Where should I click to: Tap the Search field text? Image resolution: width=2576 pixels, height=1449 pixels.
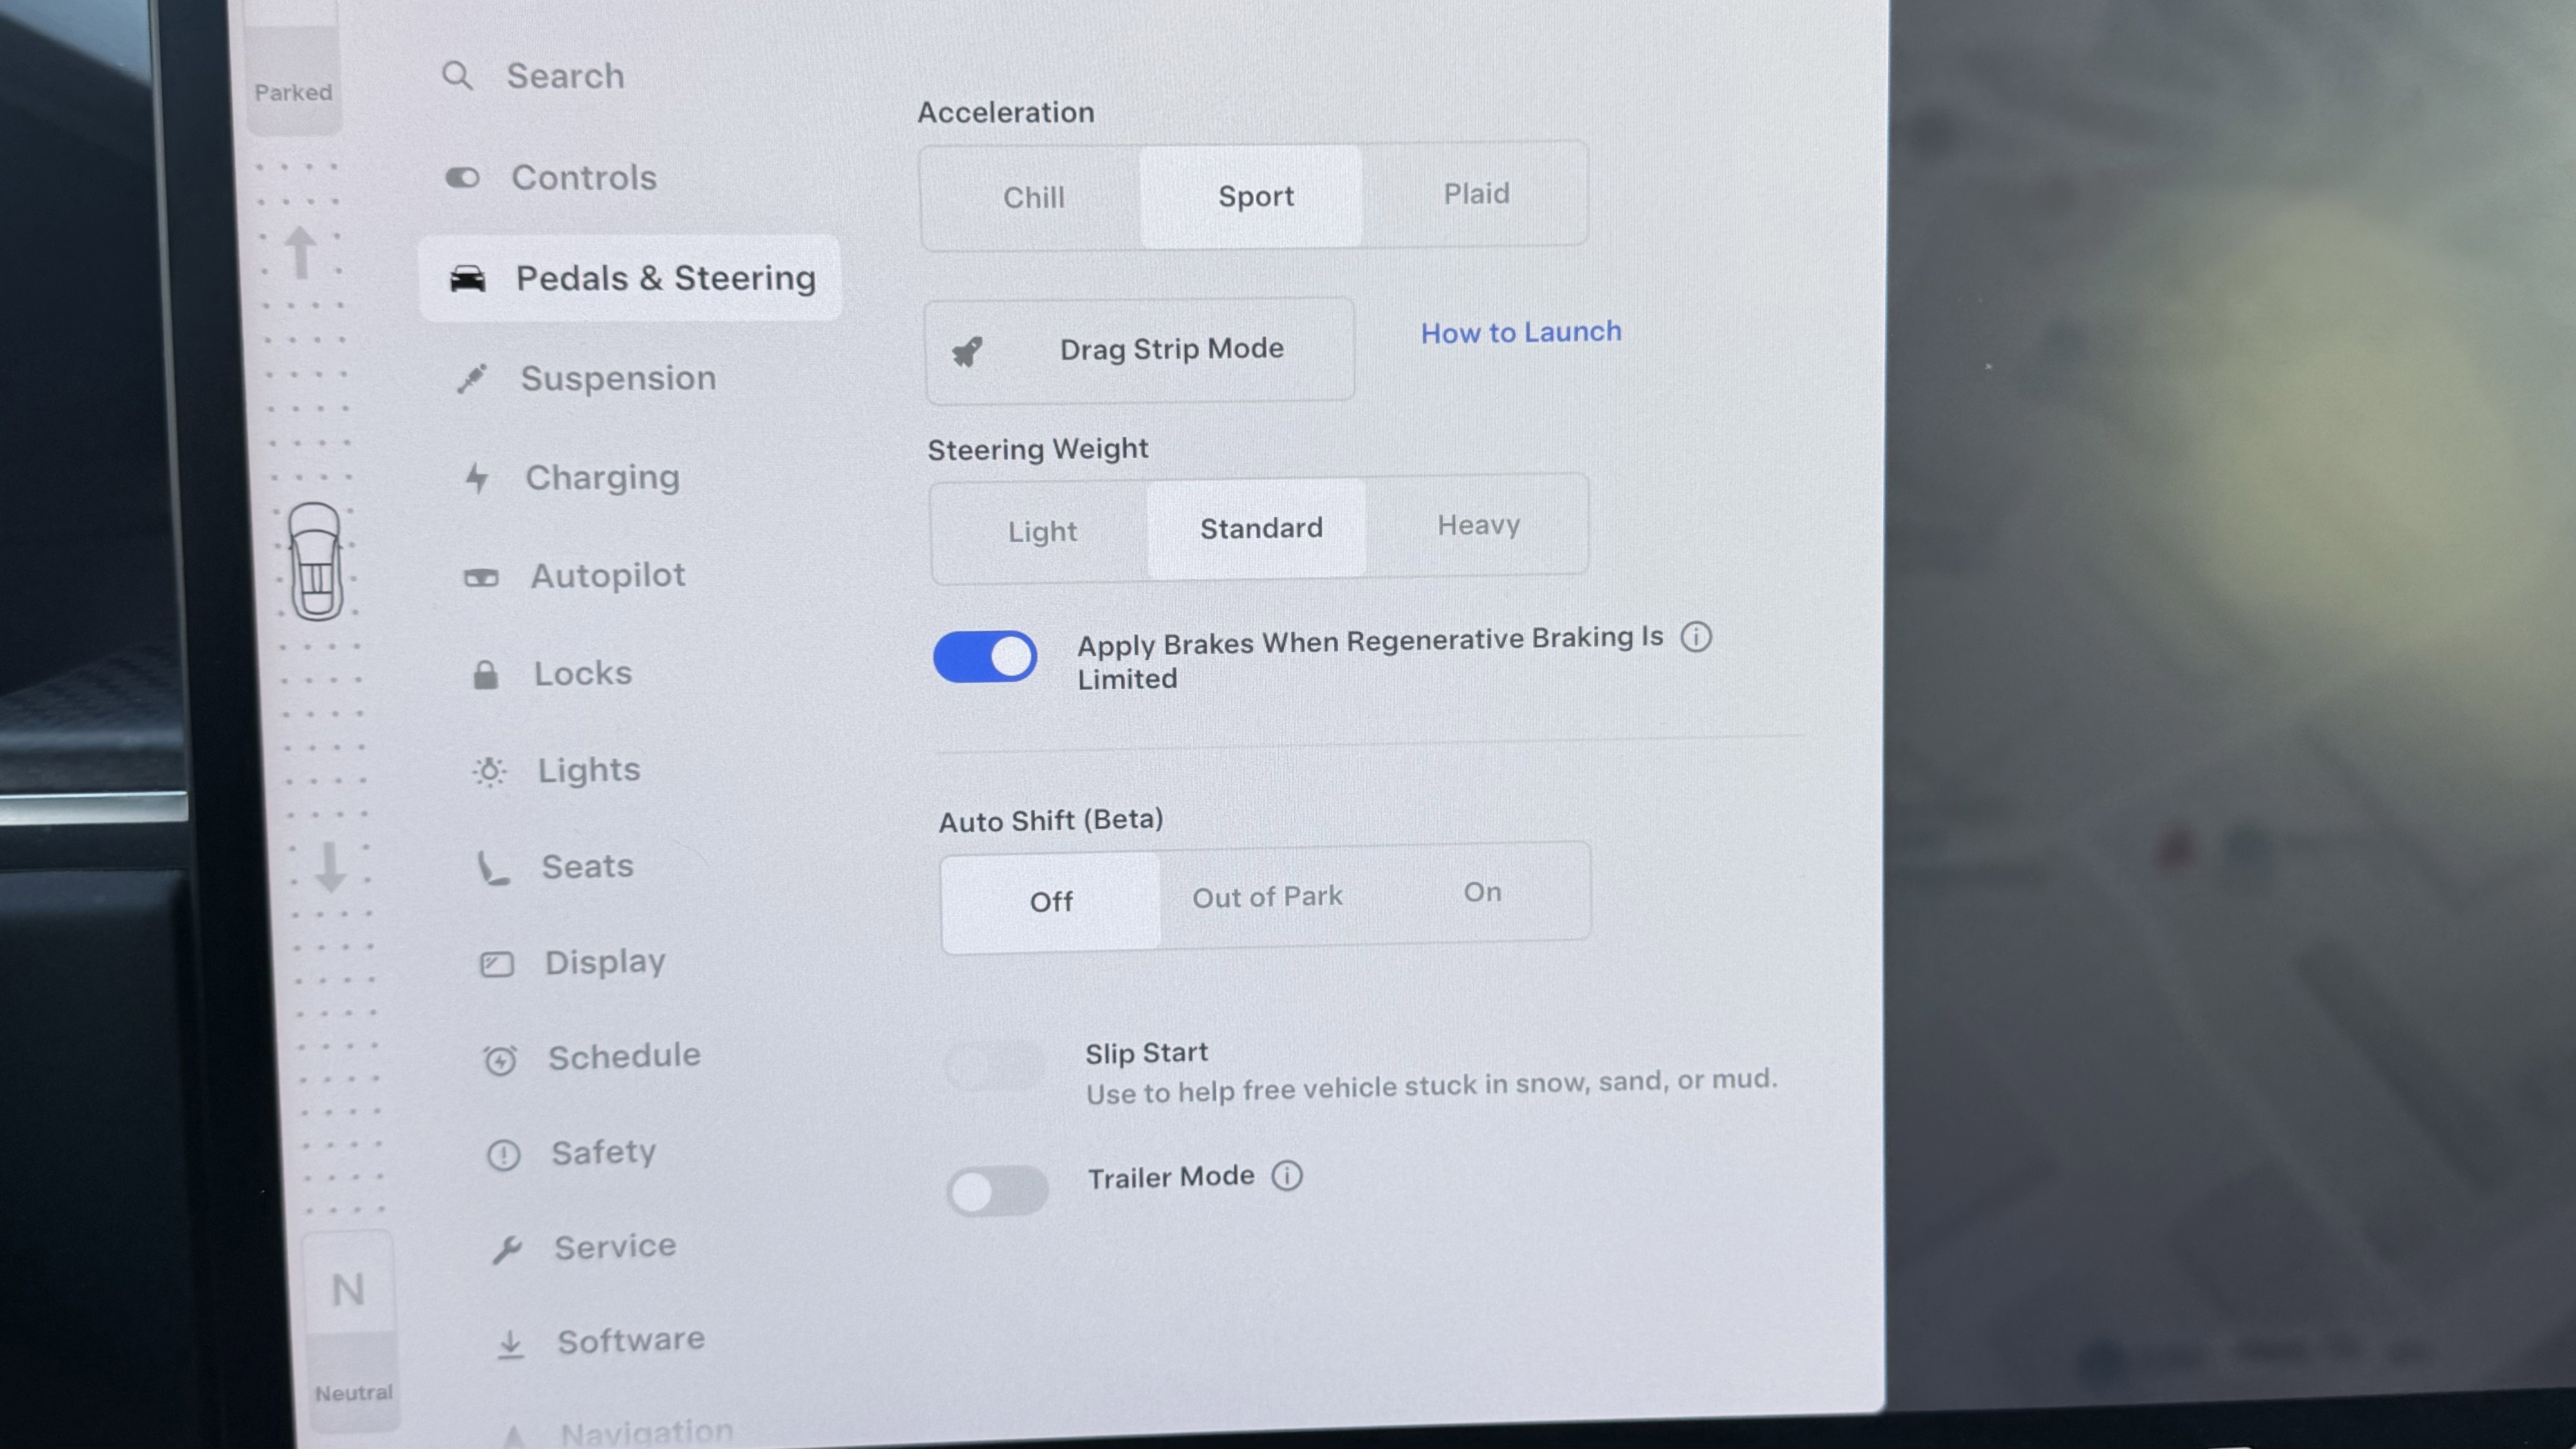[x=565, y=76]
